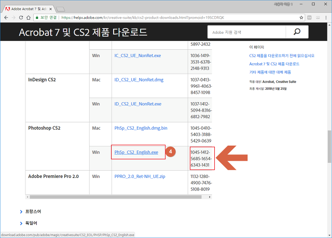This screenshot has width=332, height=238.
Task: Click the green secure connection padlock
Action: (37, 18)
